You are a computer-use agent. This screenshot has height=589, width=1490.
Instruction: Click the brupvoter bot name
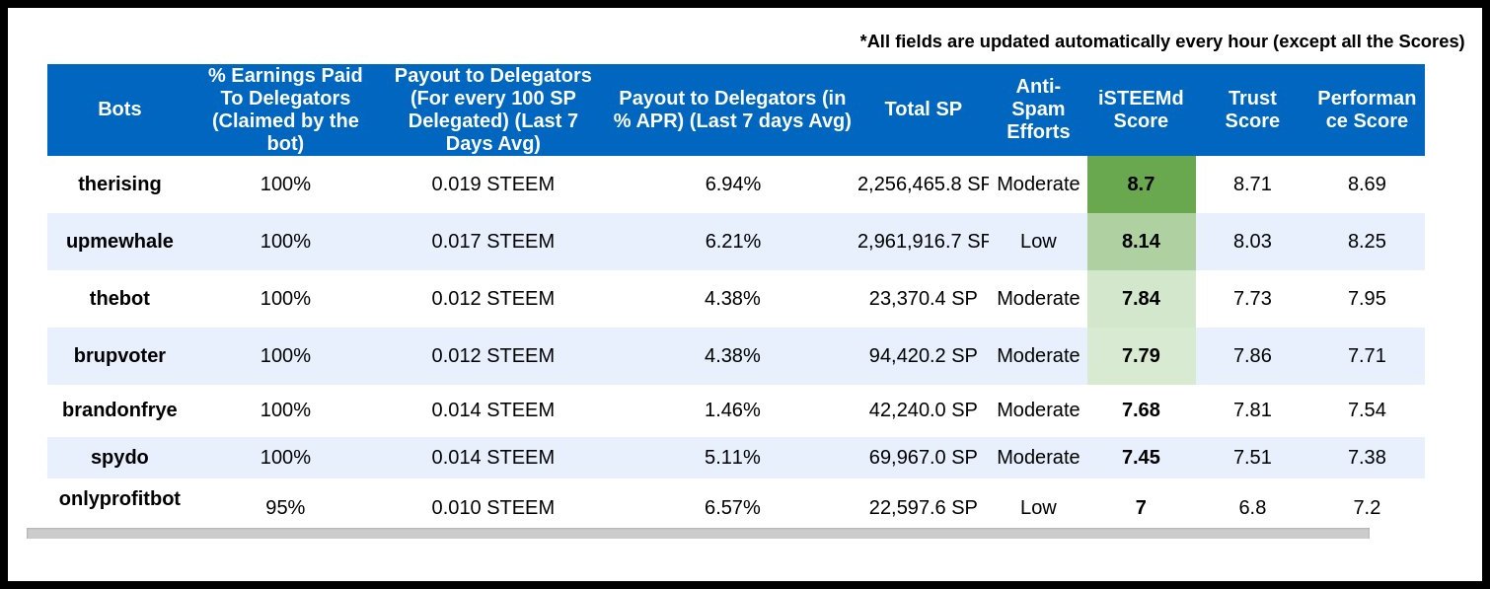(x=119, y=355)
